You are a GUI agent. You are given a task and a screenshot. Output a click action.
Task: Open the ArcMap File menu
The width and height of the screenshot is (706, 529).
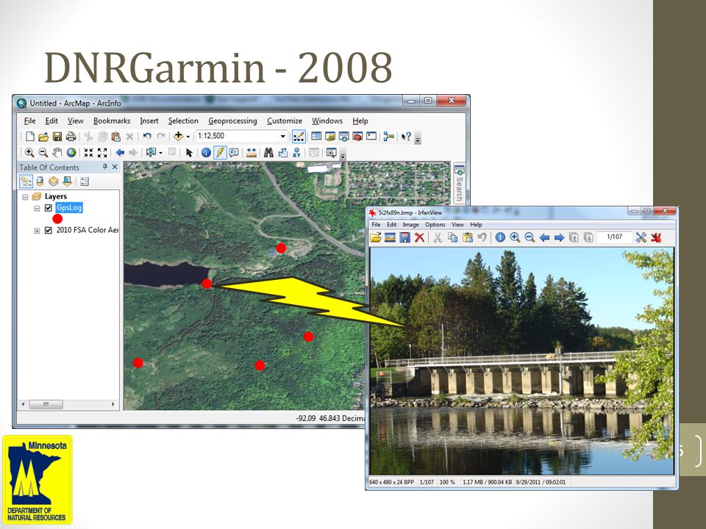click(x=29, y=120)
